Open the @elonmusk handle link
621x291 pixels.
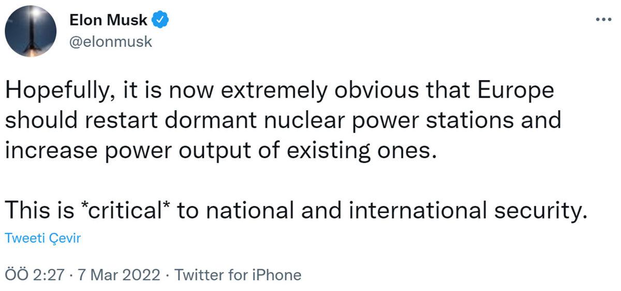[x=110, y=41]
